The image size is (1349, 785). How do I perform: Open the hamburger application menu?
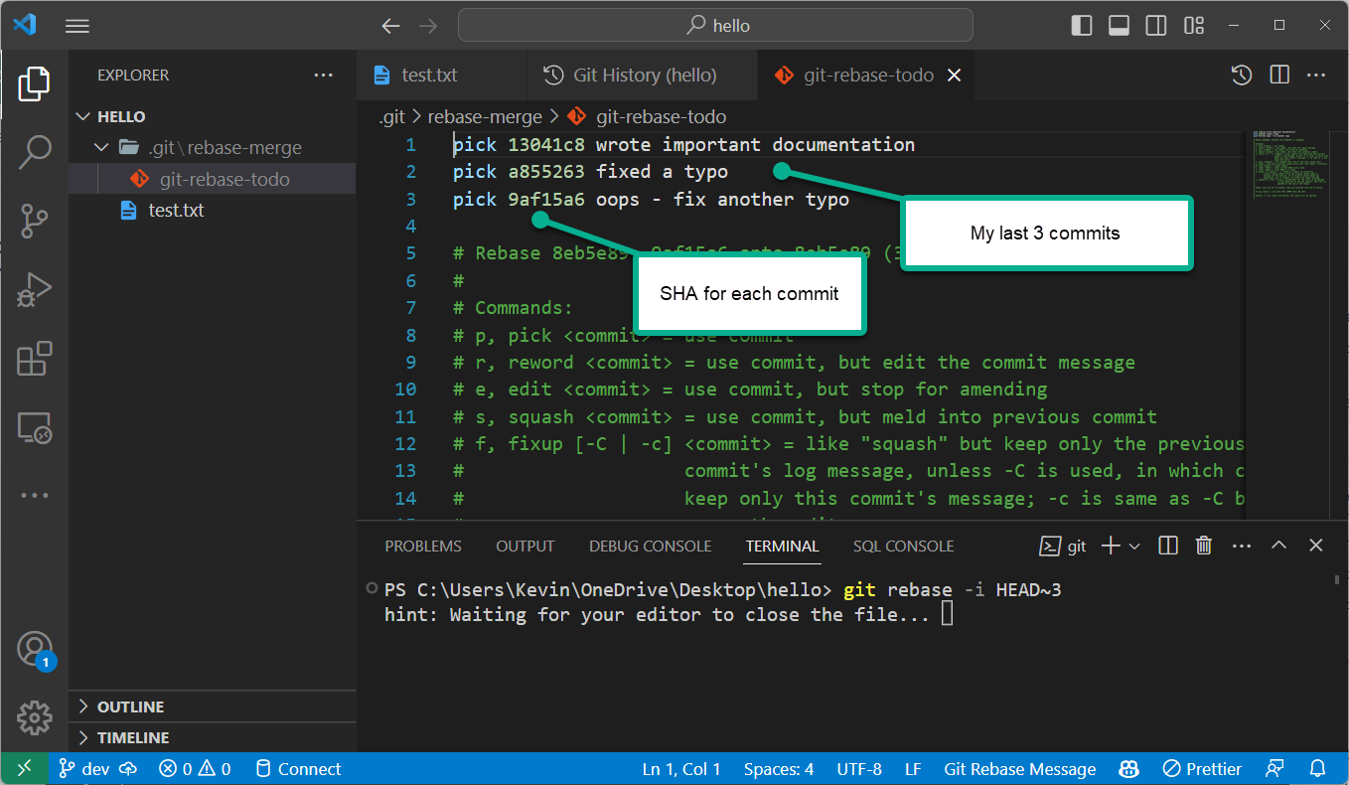pyautogui.click(x=77, y=26)
